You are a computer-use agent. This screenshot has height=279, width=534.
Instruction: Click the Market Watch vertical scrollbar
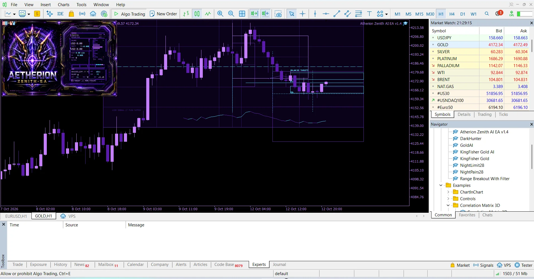(x=532, y=46)
